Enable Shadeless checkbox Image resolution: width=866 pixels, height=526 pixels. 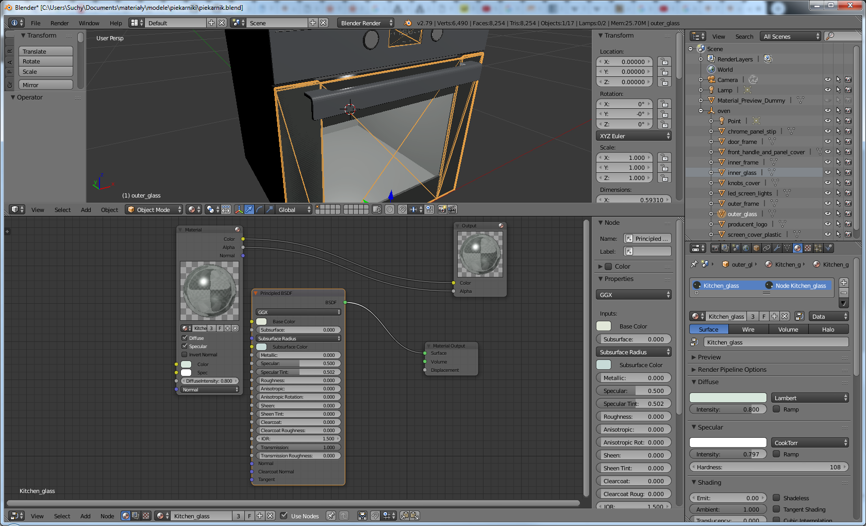click(776, 498)
